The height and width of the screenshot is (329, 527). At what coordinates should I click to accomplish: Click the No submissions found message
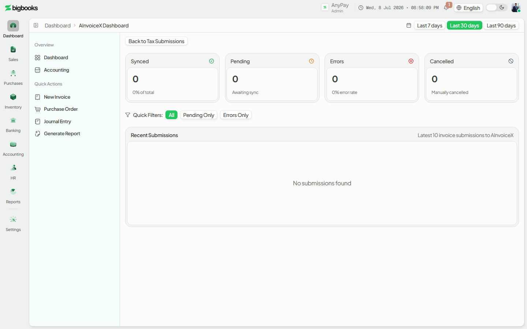(x=322, y=183)
